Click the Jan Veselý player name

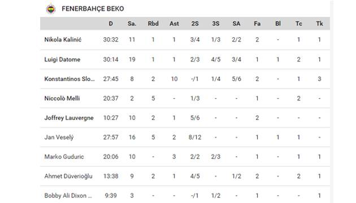pyautogui.click(x=59, y=137)
